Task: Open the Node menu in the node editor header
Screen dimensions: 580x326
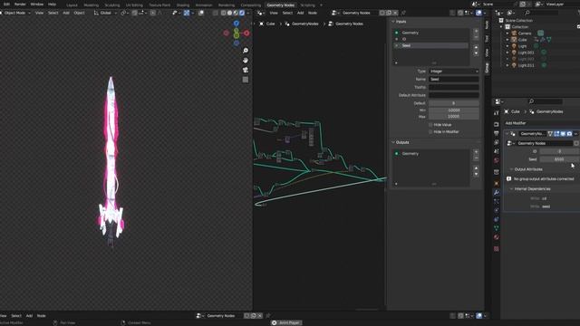Action: tap(313, 13)
